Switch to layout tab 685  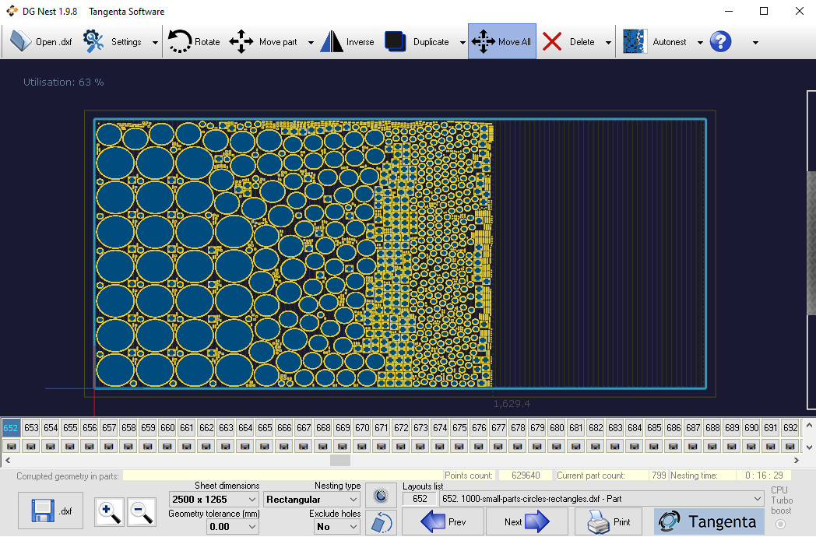click(654, 427)
